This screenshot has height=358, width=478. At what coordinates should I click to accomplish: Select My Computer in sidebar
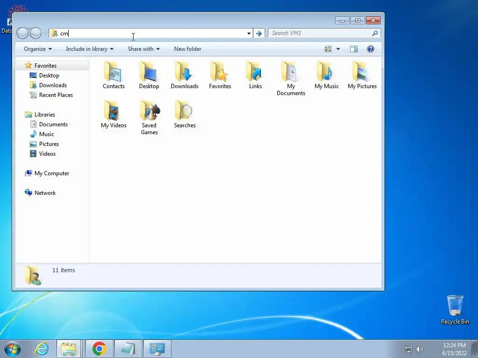51,173
